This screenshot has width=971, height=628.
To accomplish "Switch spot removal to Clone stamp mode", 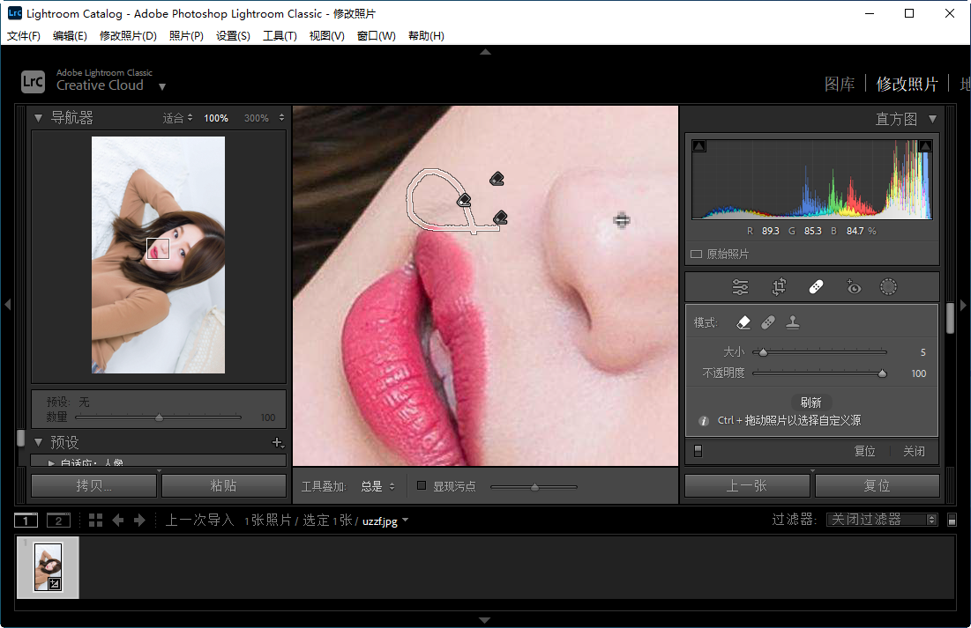I will 792,321.
